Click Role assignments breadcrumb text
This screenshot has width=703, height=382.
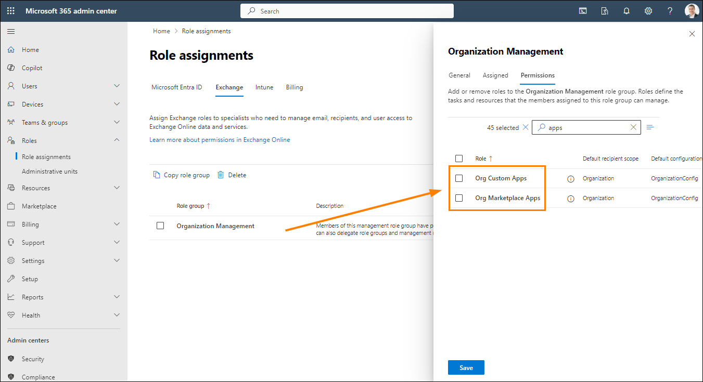point(206,31)
